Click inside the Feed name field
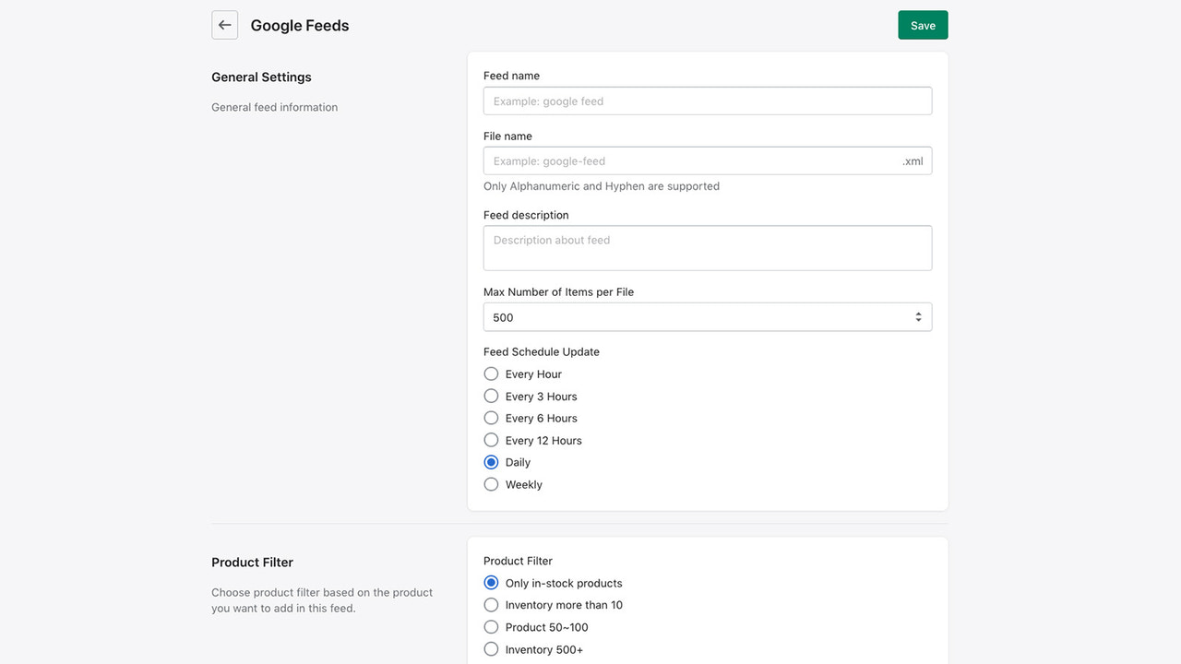1181x664 pixels. pyautogui.click(x=707, y=101)
